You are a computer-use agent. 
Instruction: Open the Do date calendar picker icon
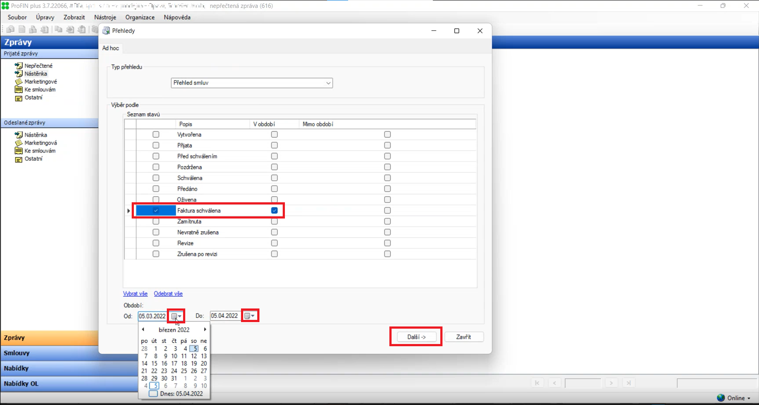(x=250, y=316)
